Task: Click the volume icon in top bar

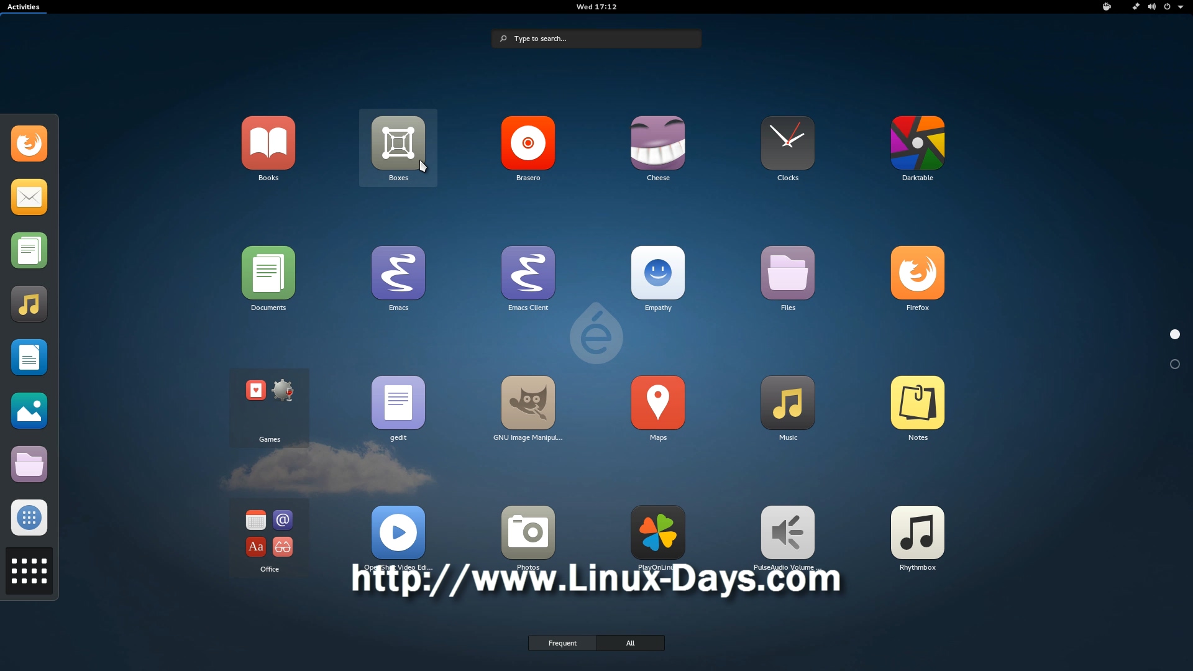Action: [1152, 7]
